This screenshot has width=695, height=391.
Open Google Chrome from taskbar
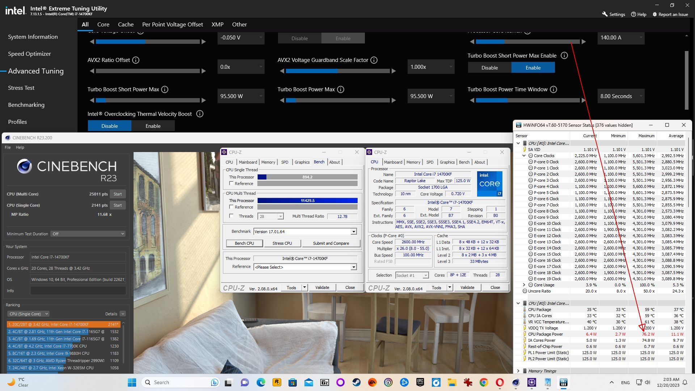(x=484, y=382)
